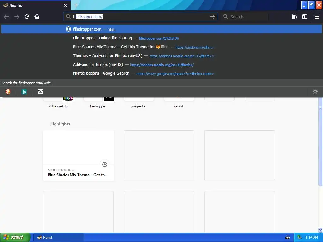This screenshot has width=323, height=242.
Task: Choose File Dropper Online file sharing suggestion
Action: [161, 38]
